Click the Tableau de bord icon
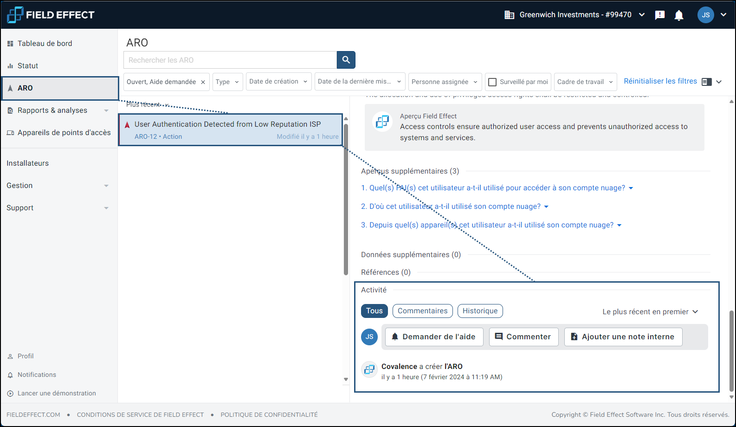 [10, 44]
